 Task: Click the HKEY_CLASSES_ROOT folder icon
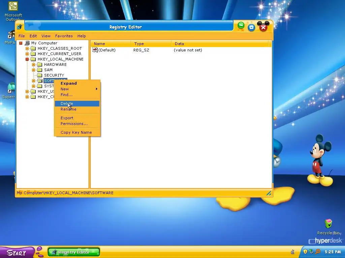click(x=33, y=48)
